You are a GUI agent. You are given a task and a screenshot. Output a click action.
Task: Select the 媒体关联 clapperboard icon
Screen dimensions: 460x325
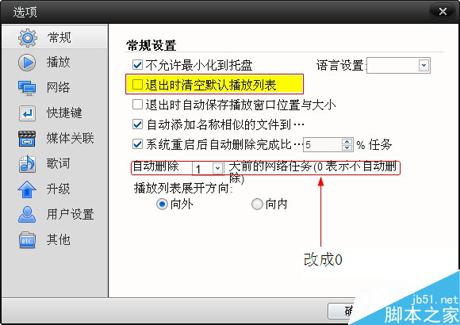[27, 139]
